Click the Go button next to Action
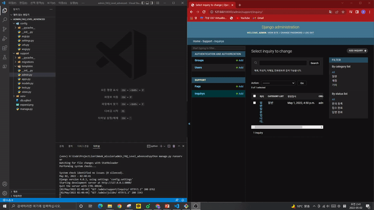 [302, 83]
